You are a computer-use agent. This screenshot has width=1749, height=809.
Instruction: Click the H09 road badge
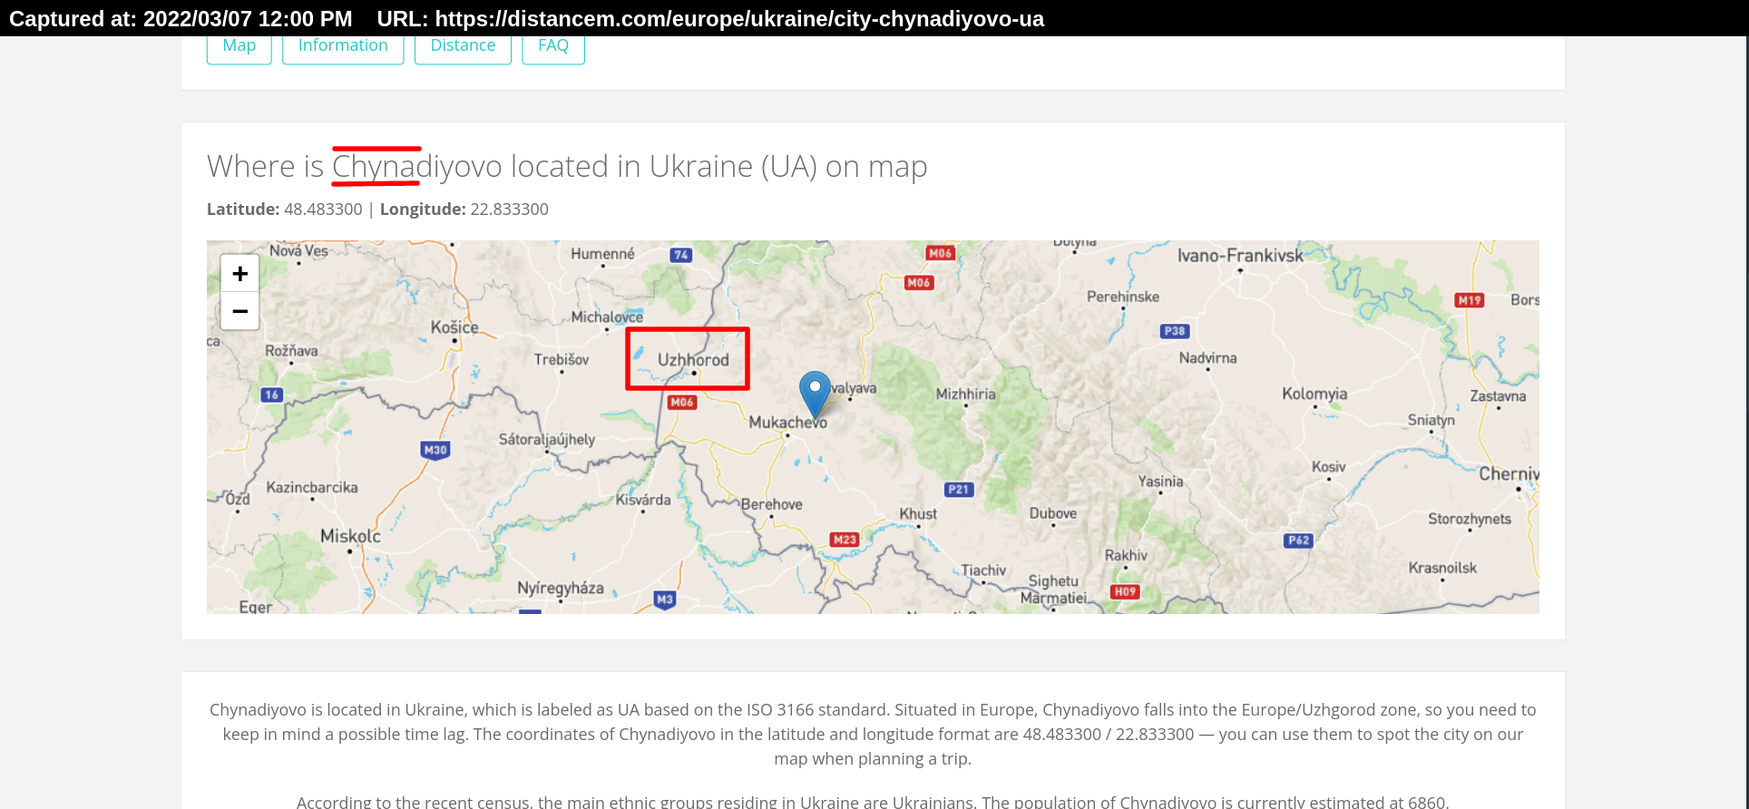pos(1125,591)
